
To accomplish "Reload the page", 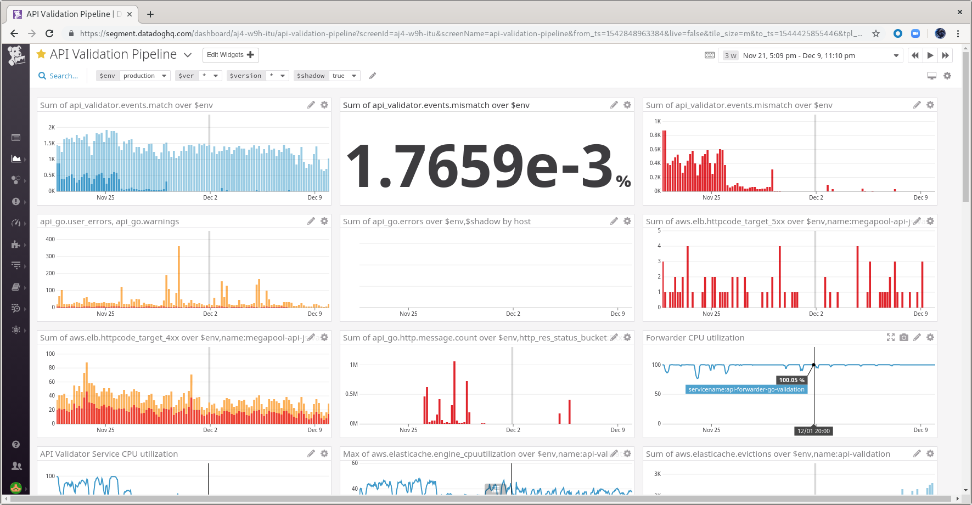I will (x=49, y=33).
